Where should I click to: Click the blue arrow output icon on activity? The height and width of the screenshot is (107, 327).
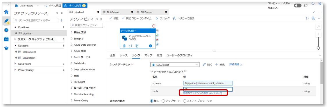click(151, 46)
